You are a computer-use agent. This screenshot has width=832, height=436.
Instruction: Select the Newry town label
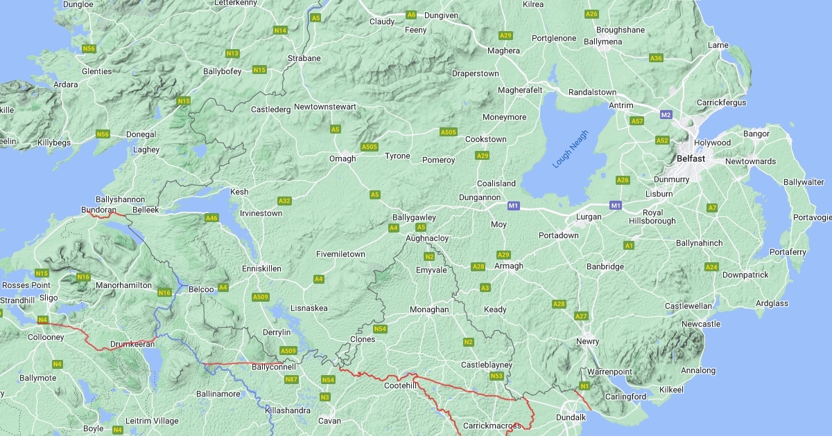tap(588, 342)
